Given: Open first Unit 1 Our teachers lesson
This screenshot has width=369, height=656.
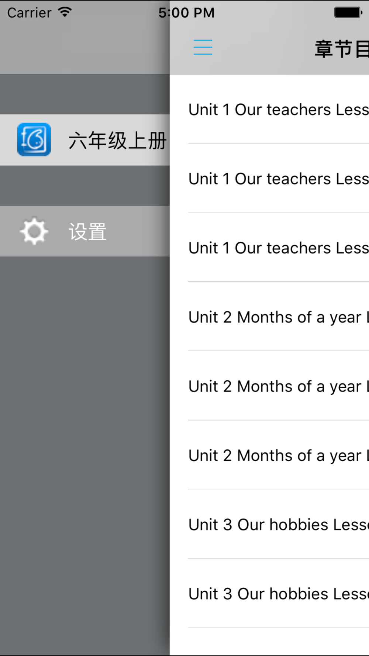Looking at the screenshot, I should pyautogui.click(x=279, y=109).
